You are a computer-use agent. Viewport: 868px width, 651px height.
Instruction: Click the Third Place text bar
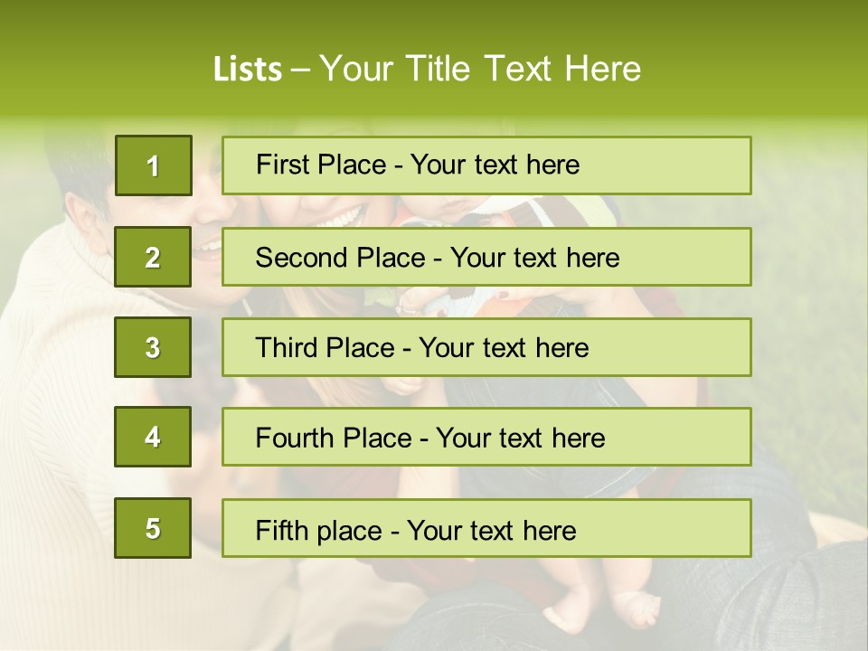486,347
